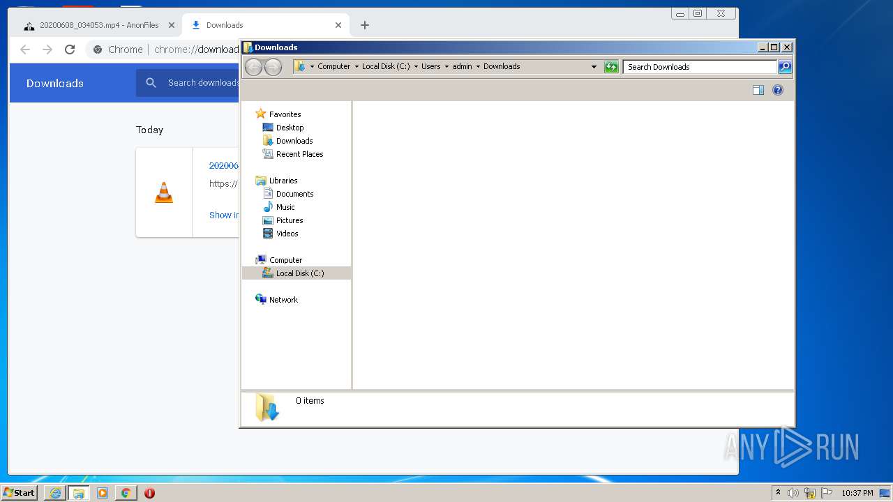Image resolution: width=893 pixels, height=502 pixels.
Task: Click admin in the address breadcrumb
Action: coord(463,67)
